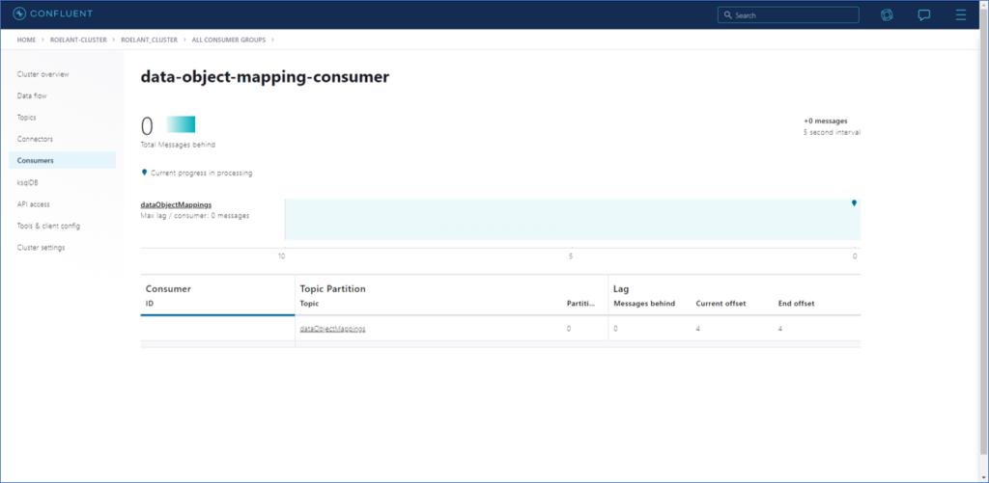Screen dimensions: 989x483
Task: Select Data flow in sidebar
Action: pyautogui.click(x=32, y=95)
